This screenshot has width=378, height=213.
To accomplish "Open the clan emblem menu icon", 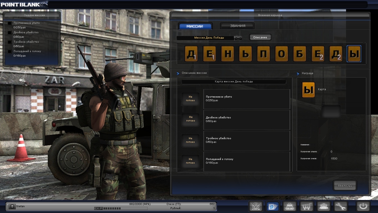I will [x=256, y=207].
